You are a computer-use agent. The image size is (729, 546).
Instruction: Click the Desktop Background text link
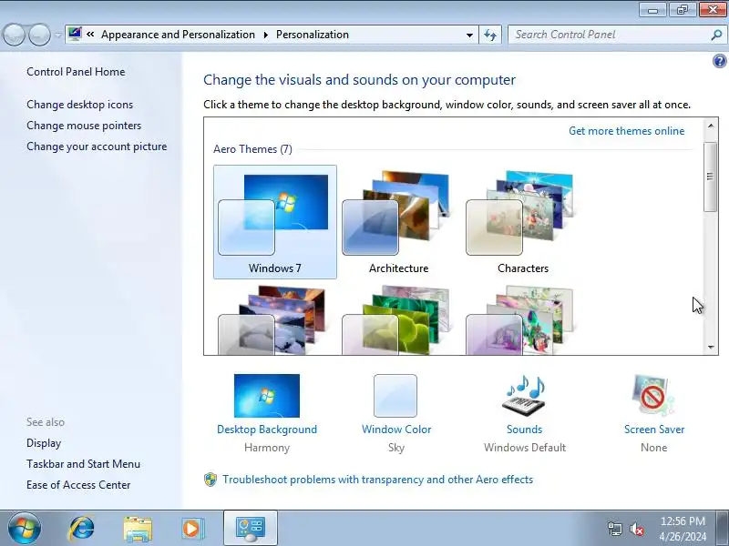click(267, 430)
